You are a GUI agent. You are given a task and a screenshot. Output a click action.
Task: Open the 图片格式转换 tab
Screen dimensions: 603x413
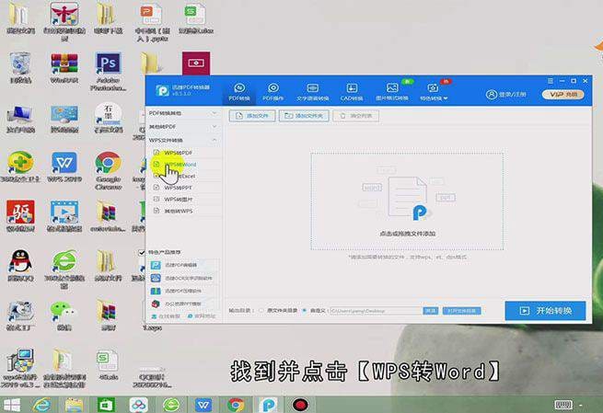pyautogui.click(x=392, y=92)
